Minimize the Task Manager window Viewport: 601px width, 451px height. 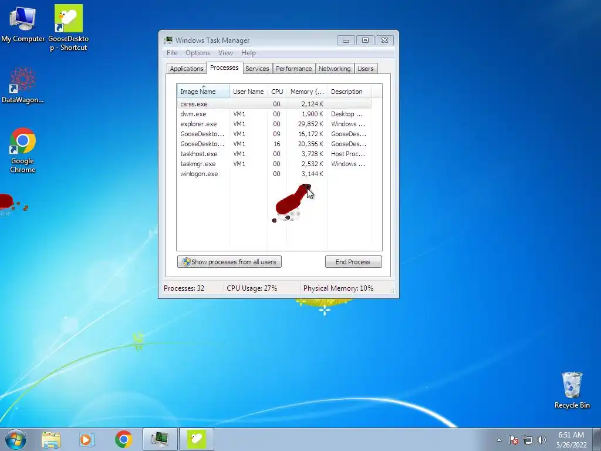pyautogui.click(x=346, y=41)
